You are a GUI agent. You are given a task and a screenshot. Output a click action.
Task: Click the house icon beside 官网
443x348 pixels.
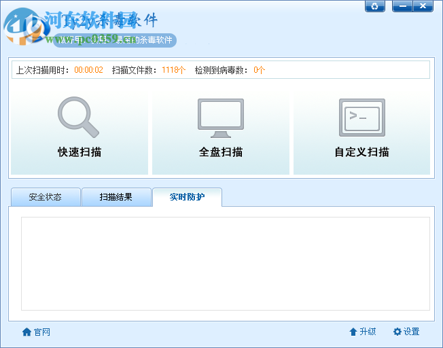coord(26,332)
